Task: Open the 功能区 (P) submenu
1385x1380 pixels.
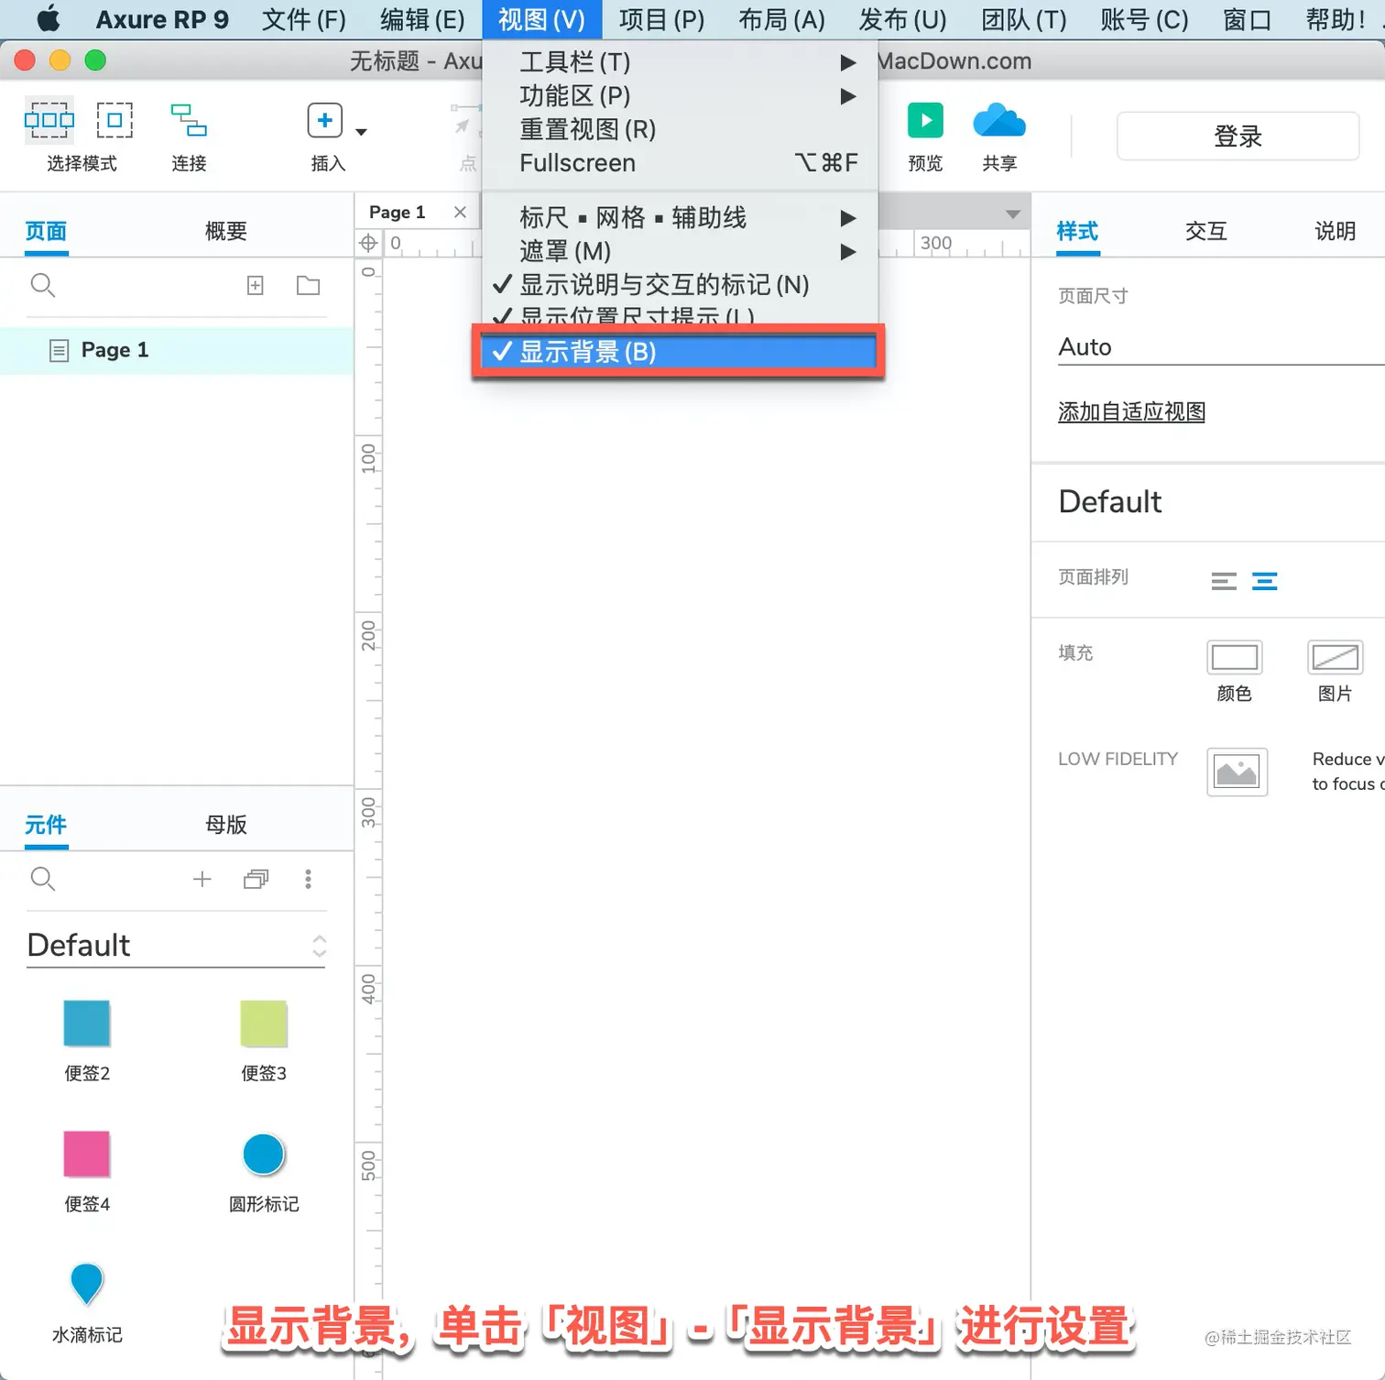Action: click(x=680, y=96)
